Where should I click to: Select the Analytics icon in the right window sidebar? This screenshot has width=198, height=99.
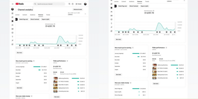click(x=111, y=8)
